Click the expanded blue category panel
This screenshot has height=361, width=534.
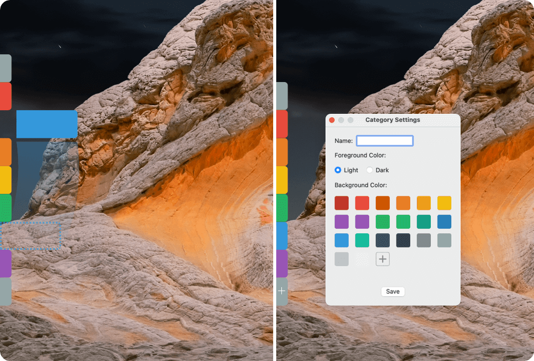coord(47,124)
